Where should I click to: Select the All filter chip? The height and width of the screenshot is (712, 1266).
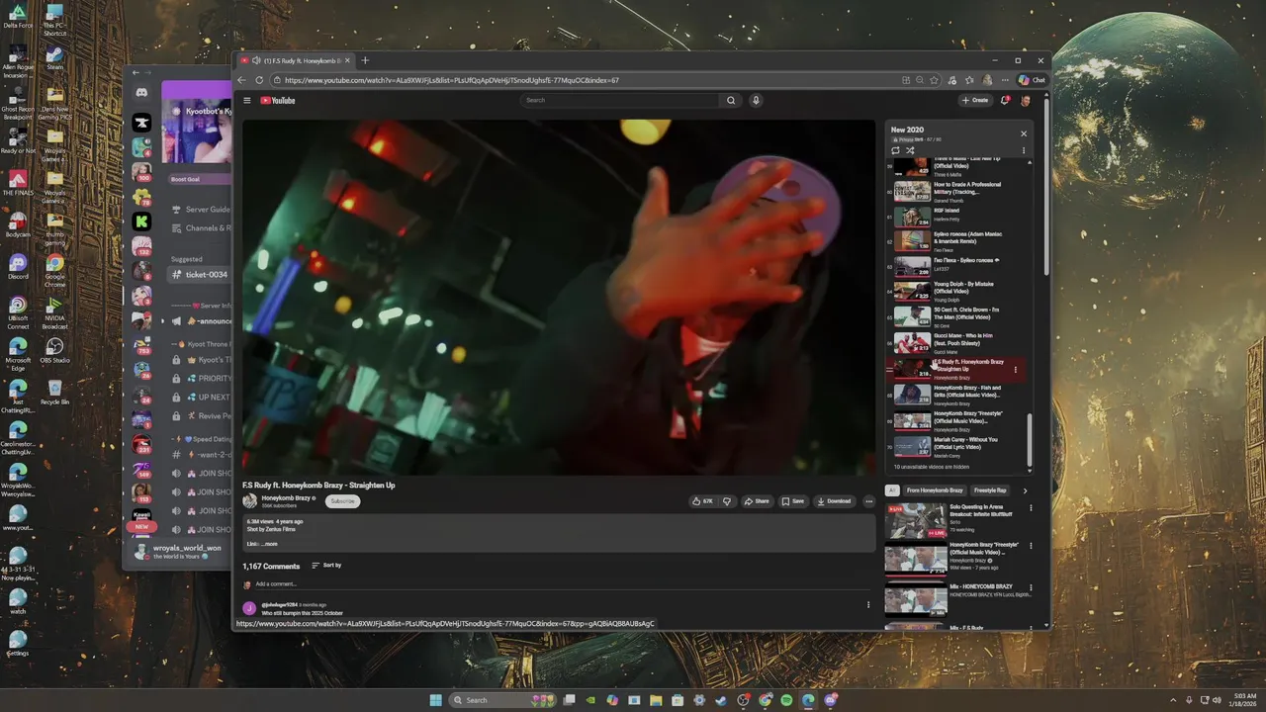click(892, 490)
